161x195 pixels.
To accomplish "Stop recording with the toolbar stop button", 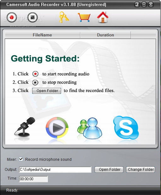I will 32,17.
